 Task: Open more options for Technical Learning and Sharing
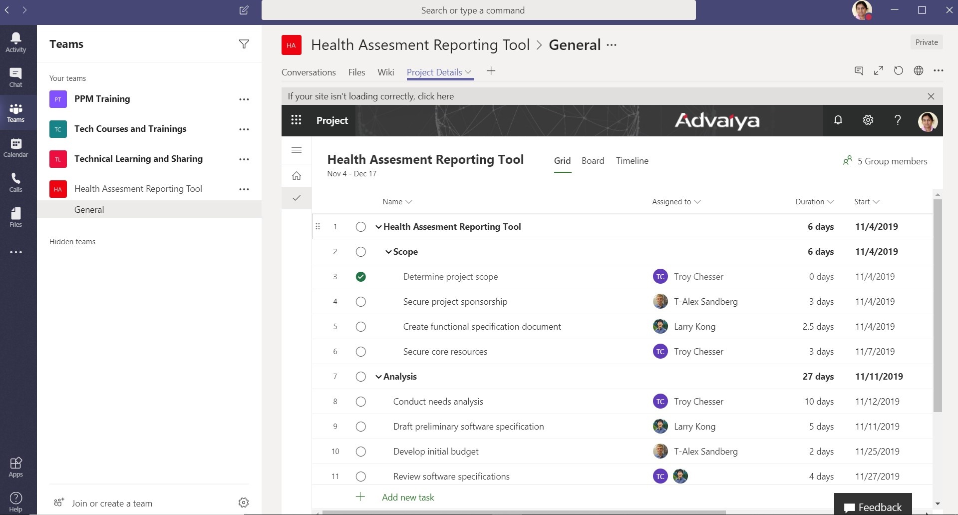click(244, 159)
